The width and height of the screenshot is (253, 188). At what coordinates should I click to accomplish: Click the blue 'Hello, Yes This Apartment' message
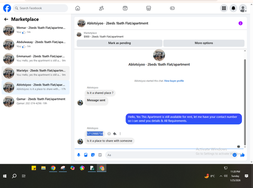pyautogui.click(x=184, y=119)
